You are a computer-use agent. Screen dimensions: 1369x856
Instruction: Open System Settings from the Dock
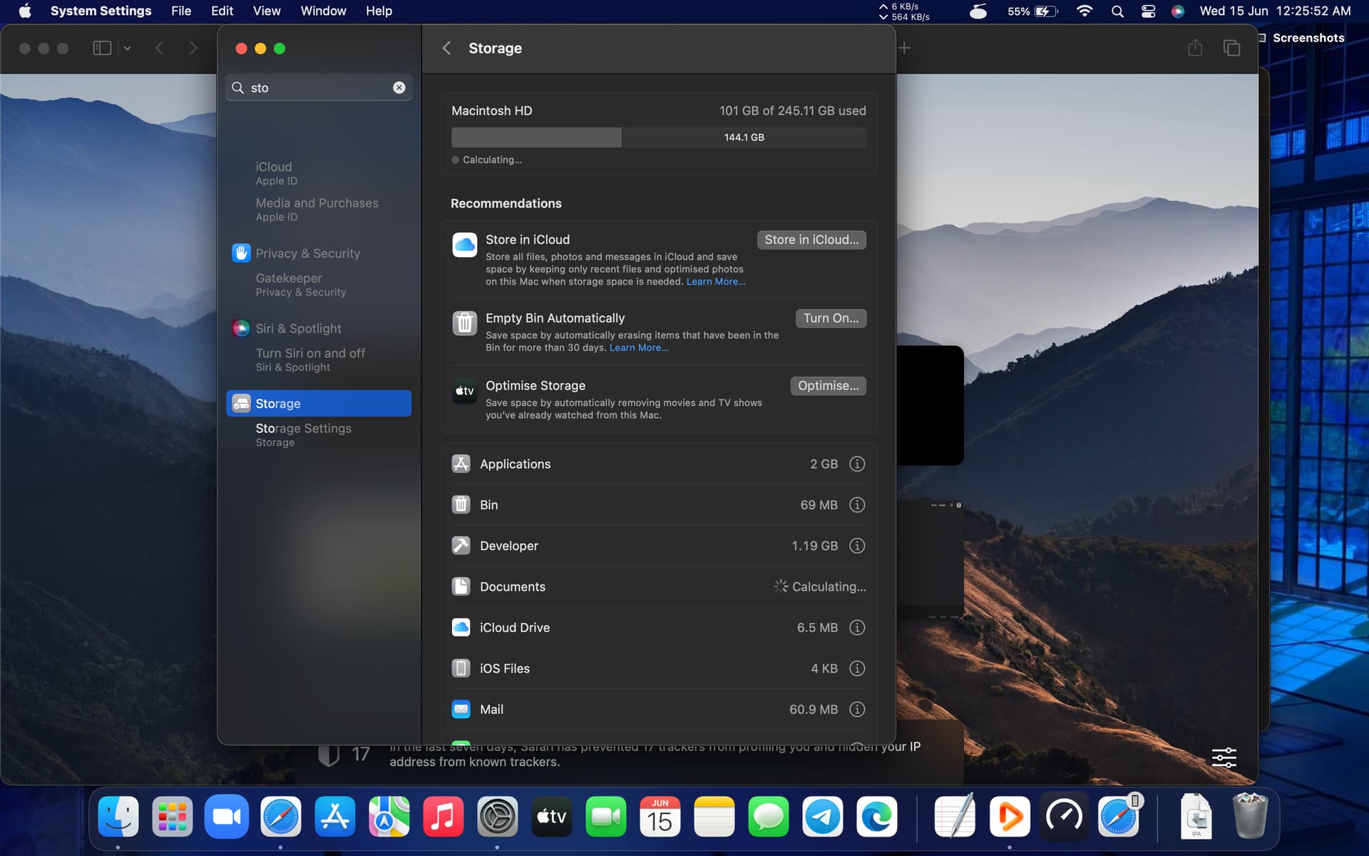tap(497, 817)
